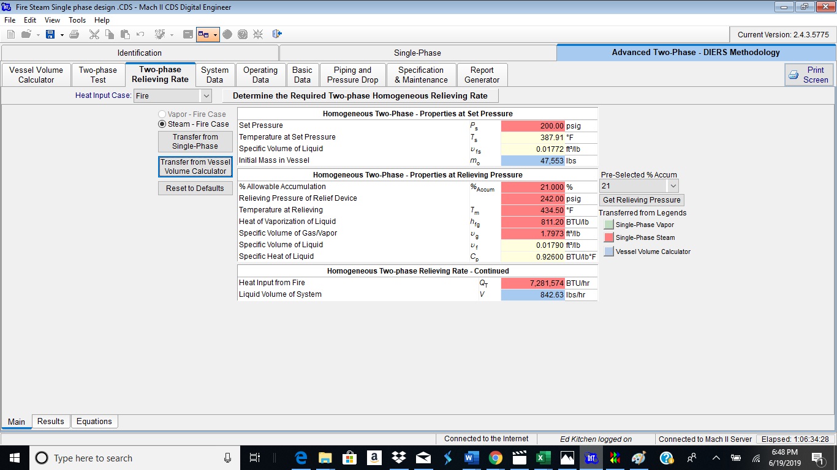Open the Edit menu
837x470 pixels.
[x=30, y=20]
